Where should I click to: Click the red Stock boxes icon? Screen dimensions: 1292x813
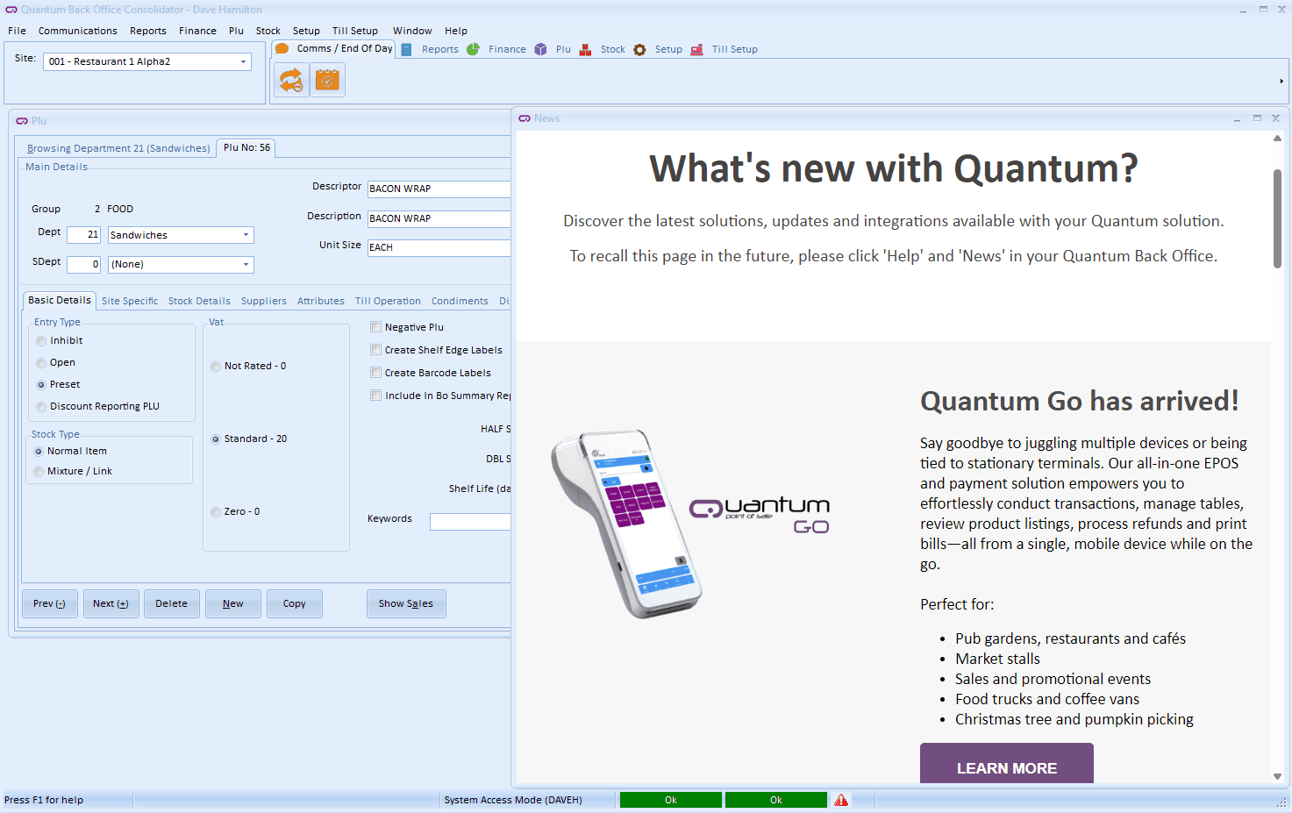pos(585,50)
